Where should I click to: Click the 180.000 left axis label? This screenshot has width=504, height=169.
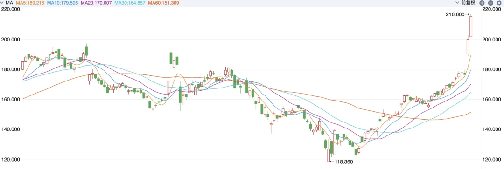(x=10, y=69)
